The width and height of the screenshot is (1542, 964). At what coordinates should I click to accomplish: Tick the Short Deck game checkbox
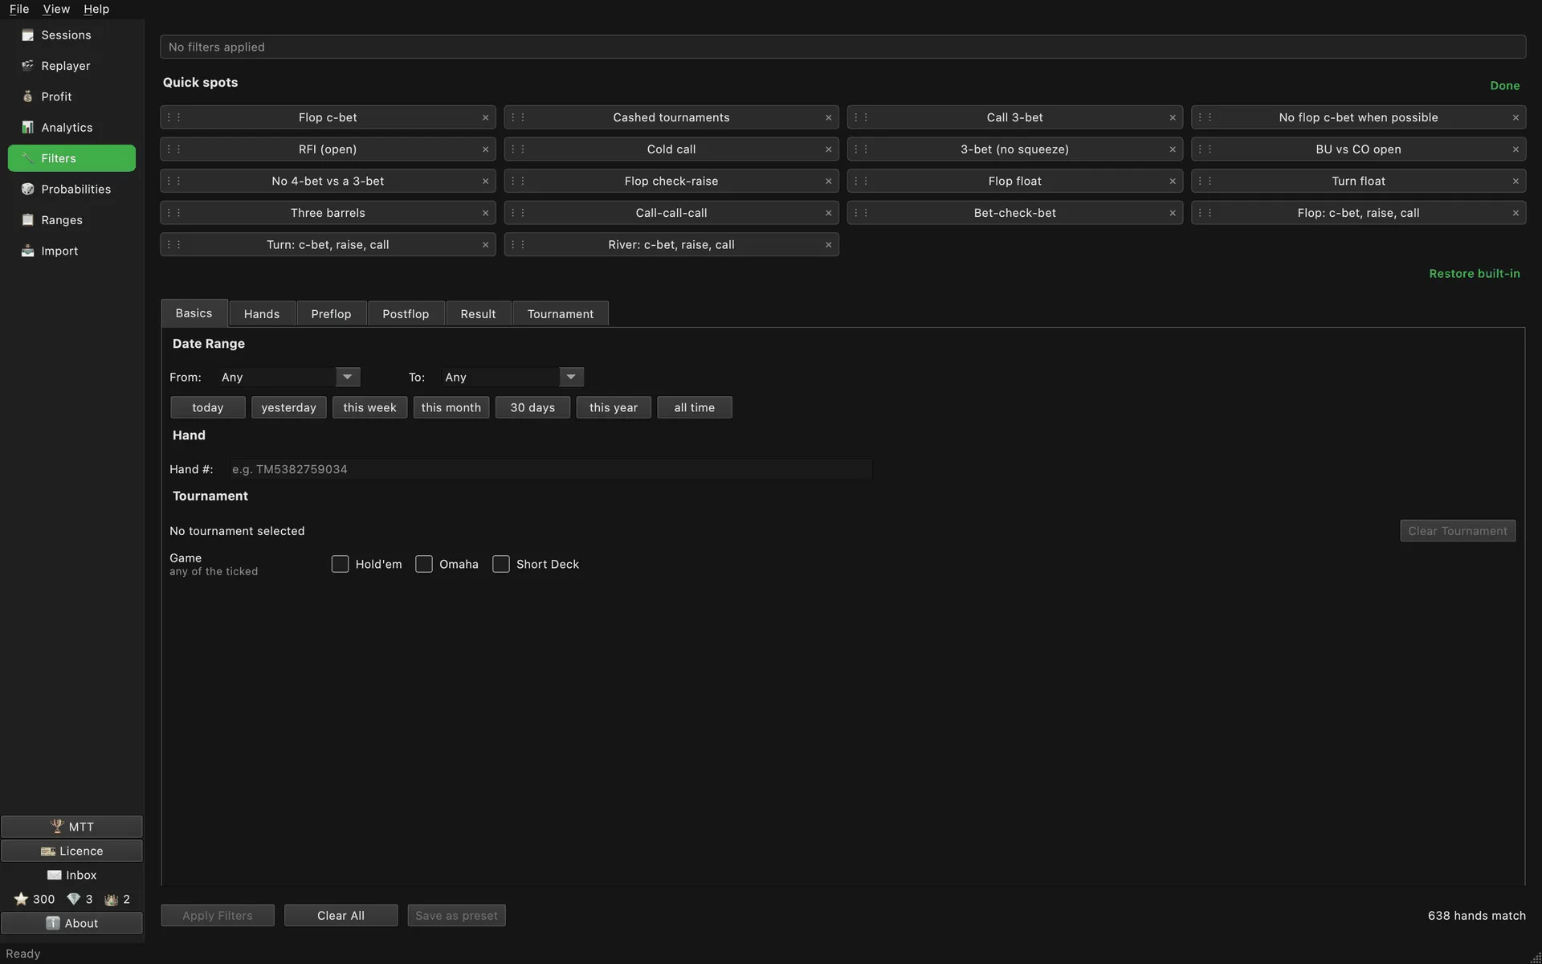pos(501,564)
